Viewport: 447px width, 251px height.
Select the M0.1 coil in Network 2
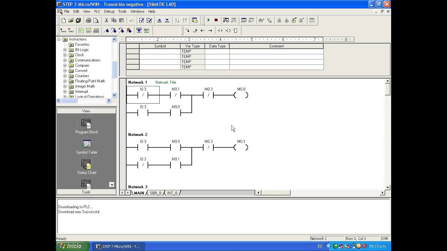241,147
